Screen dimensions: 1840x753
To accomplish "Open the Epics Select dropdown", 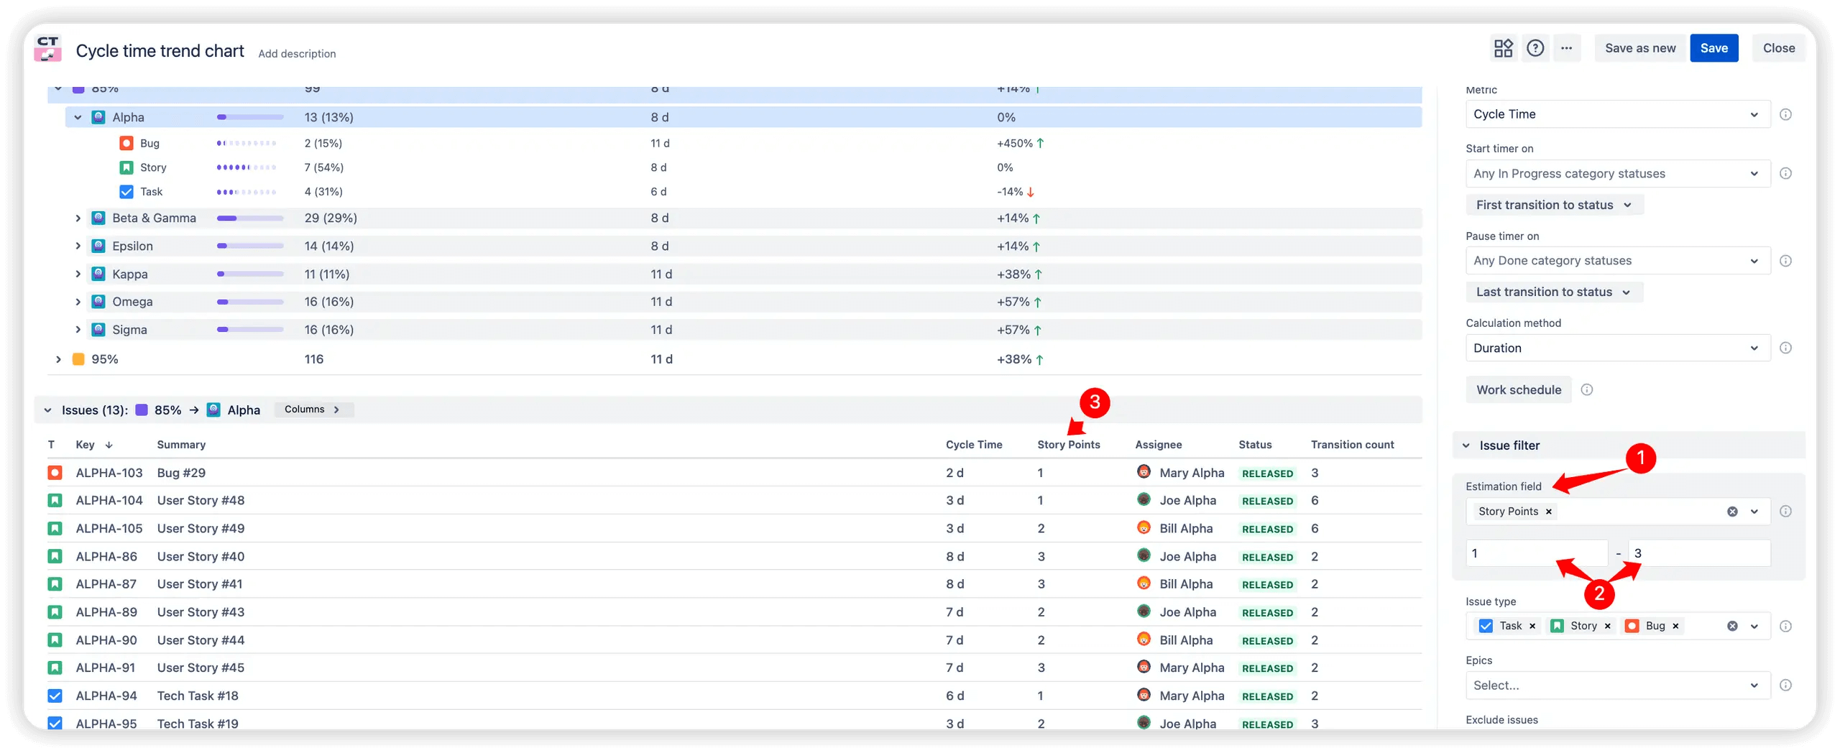I will tap(1617, 685).
